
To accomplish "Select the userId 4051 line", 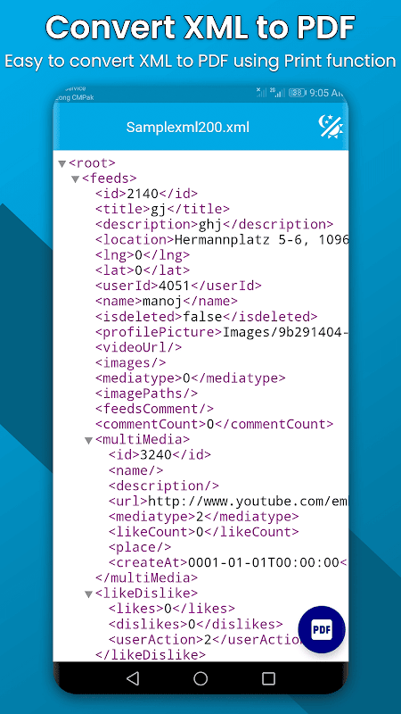I will pos(179,286).
